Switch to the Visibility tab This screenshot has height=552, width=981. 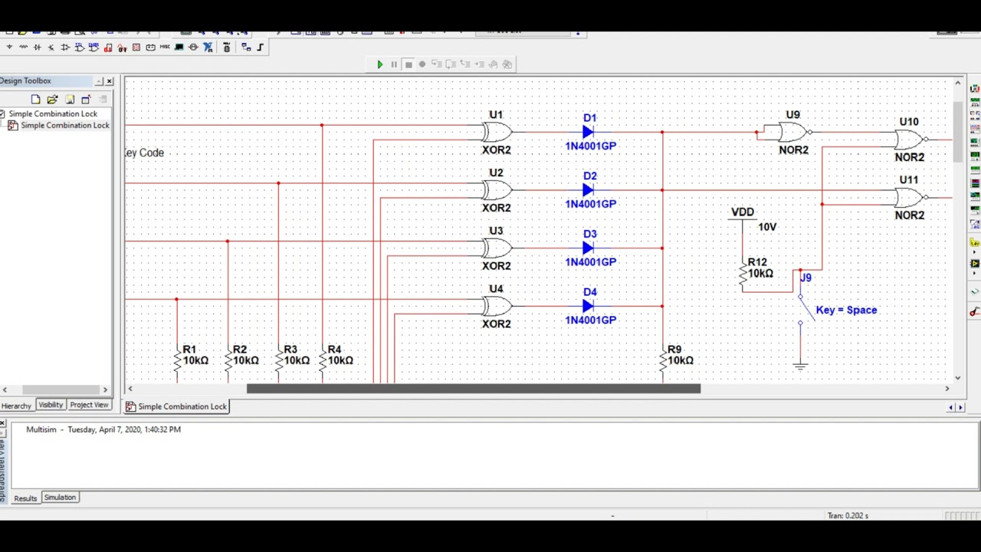pyautogui.click(x=51, y=405)
